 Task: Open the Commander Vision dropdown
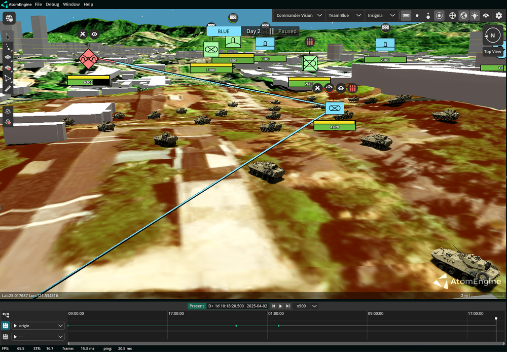click(299, 16)
